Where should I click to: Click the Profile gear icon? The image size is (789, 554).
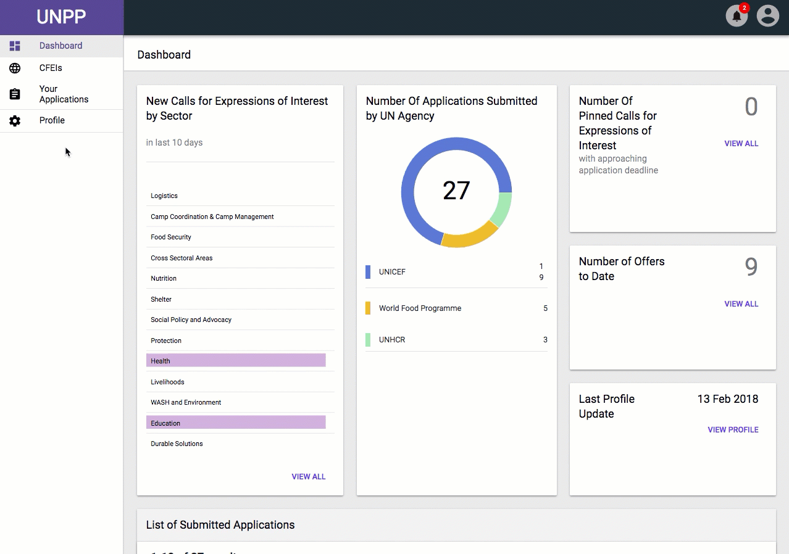coord(15,121)
